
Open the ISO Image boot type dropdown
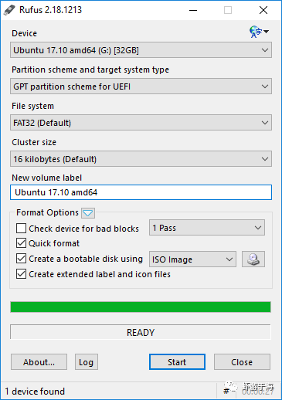(x=192, y=259)
